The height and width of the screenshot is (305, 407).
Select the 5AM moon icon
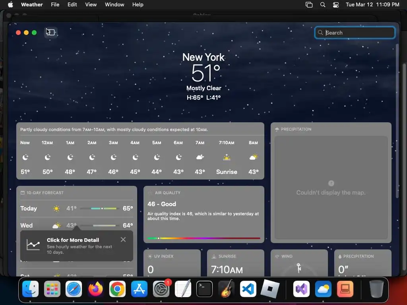pos(157,157)
